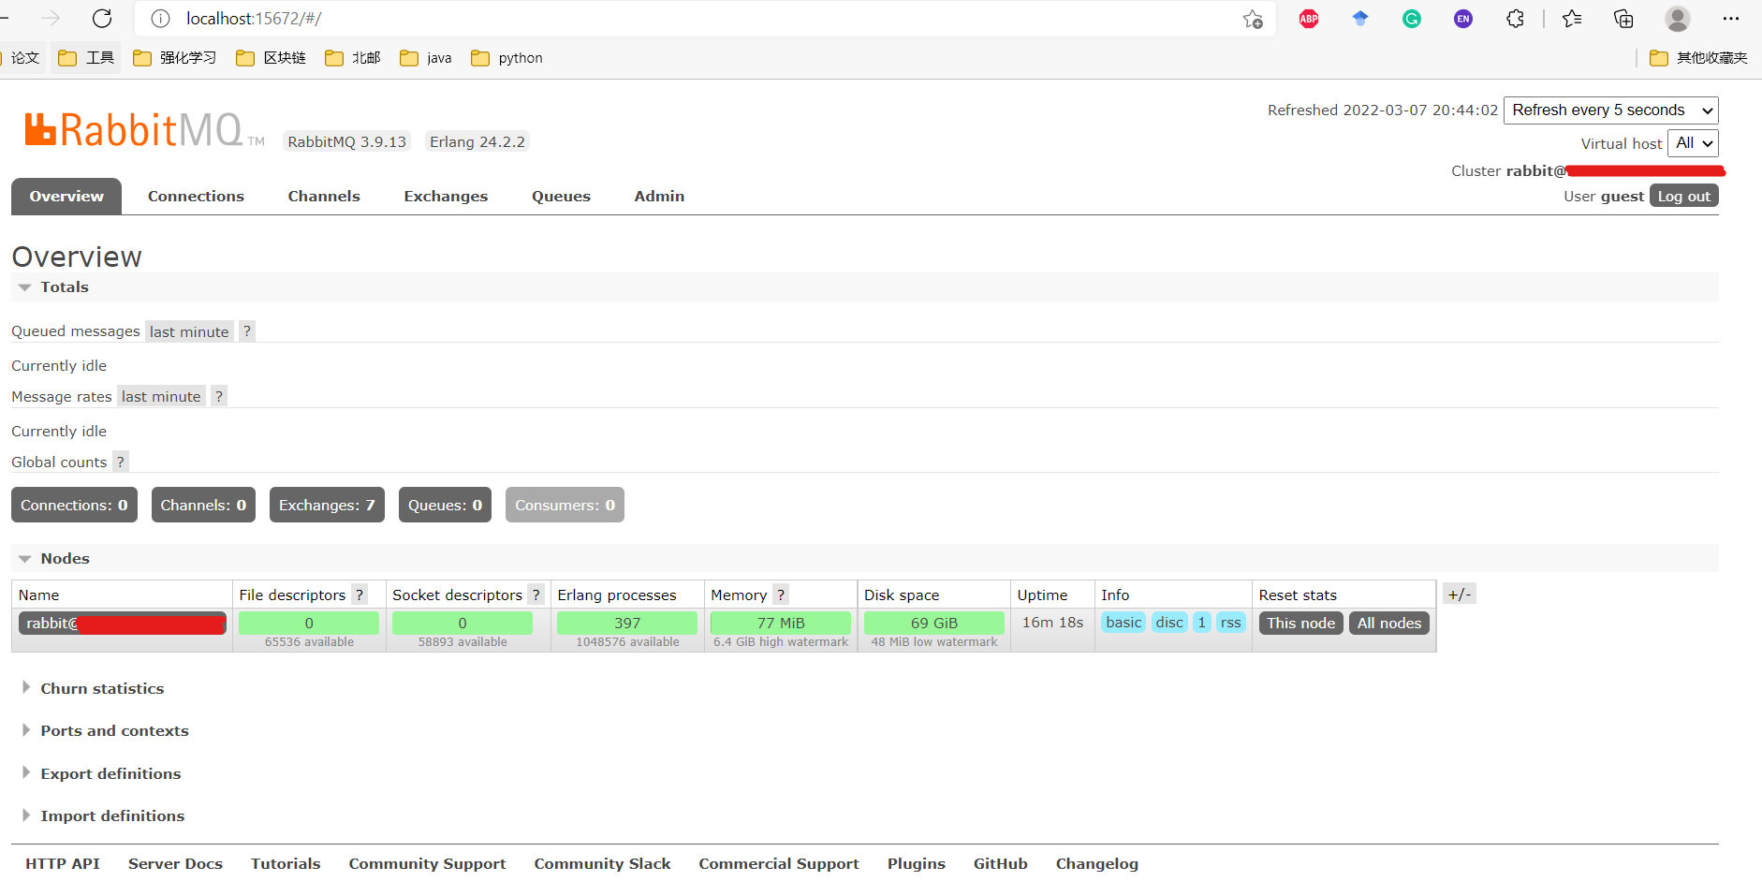Open help for File descriptors column
1762x896 pixels.
(x=360, y=595)
